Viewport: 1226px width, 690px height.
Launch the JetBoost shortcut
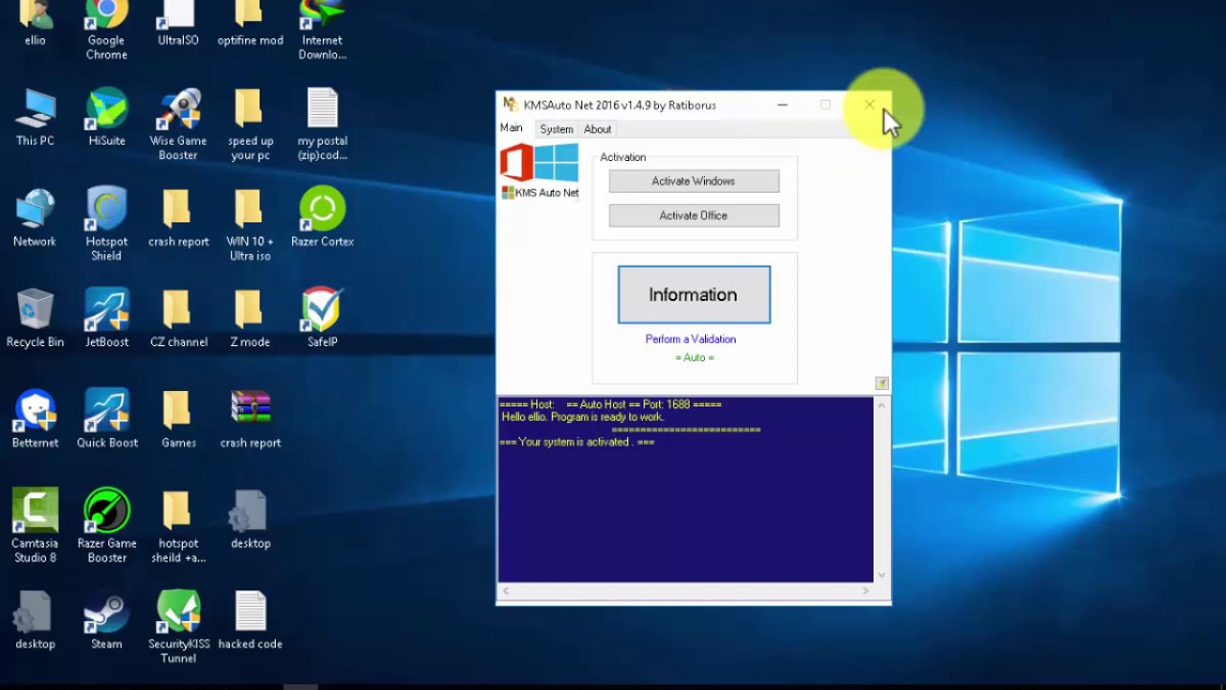pyautogui.click(x=106, y=318)
